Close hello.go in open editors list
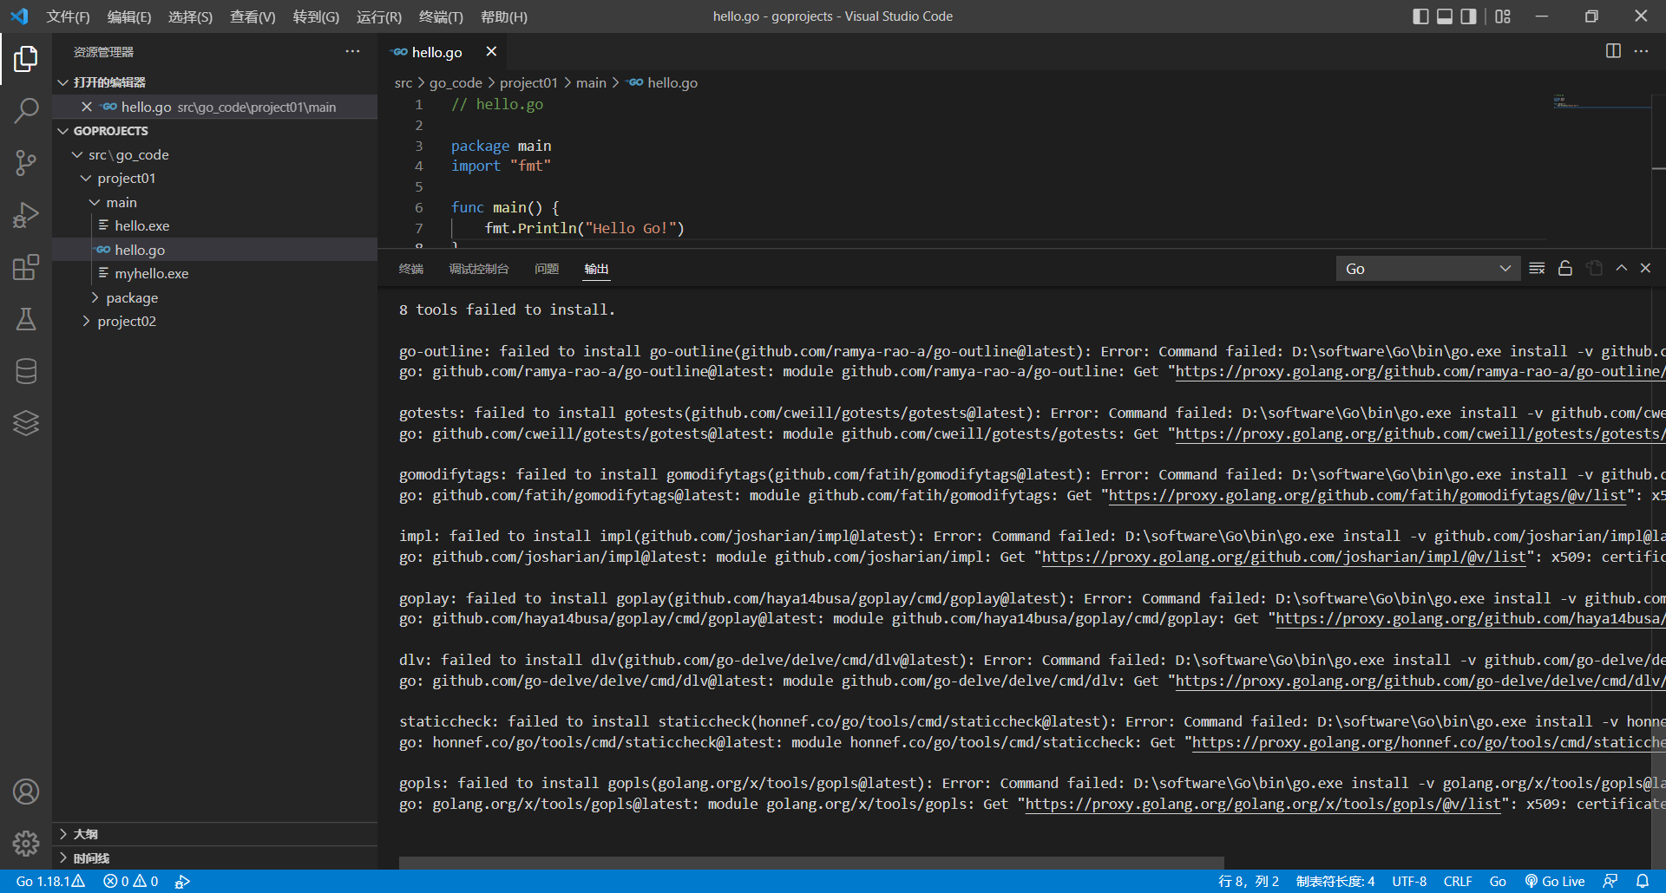The width and height of the screenshot is (1666, 893). pyautogui.click(x=87, y=107)
